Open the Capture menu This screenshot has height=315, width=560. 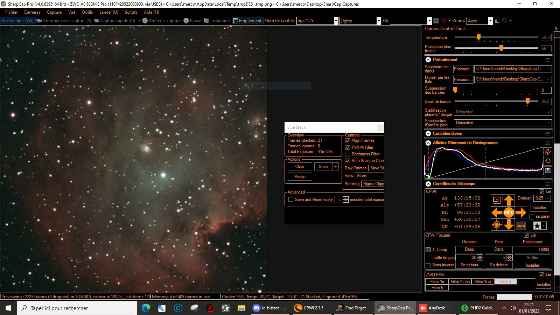(54, 12)
